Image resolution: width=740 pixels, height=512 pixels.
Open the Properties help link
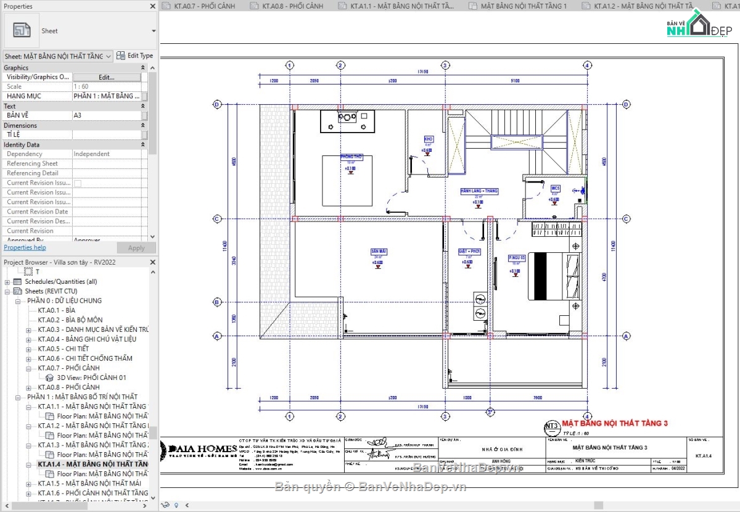pyautogui.click(x=25, y=247)
